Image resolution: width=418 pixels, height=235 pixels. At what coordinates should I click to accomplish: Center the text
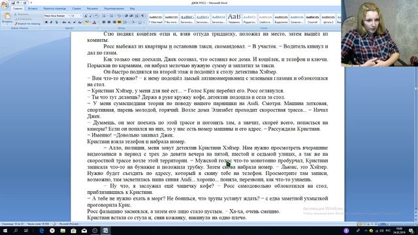coord(109,22)
